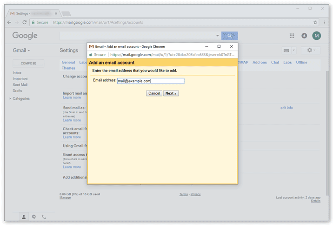The width and height of the screenshot is (333, 225).
Task: Open the Labs settings tab
Action: coord(287,62)
